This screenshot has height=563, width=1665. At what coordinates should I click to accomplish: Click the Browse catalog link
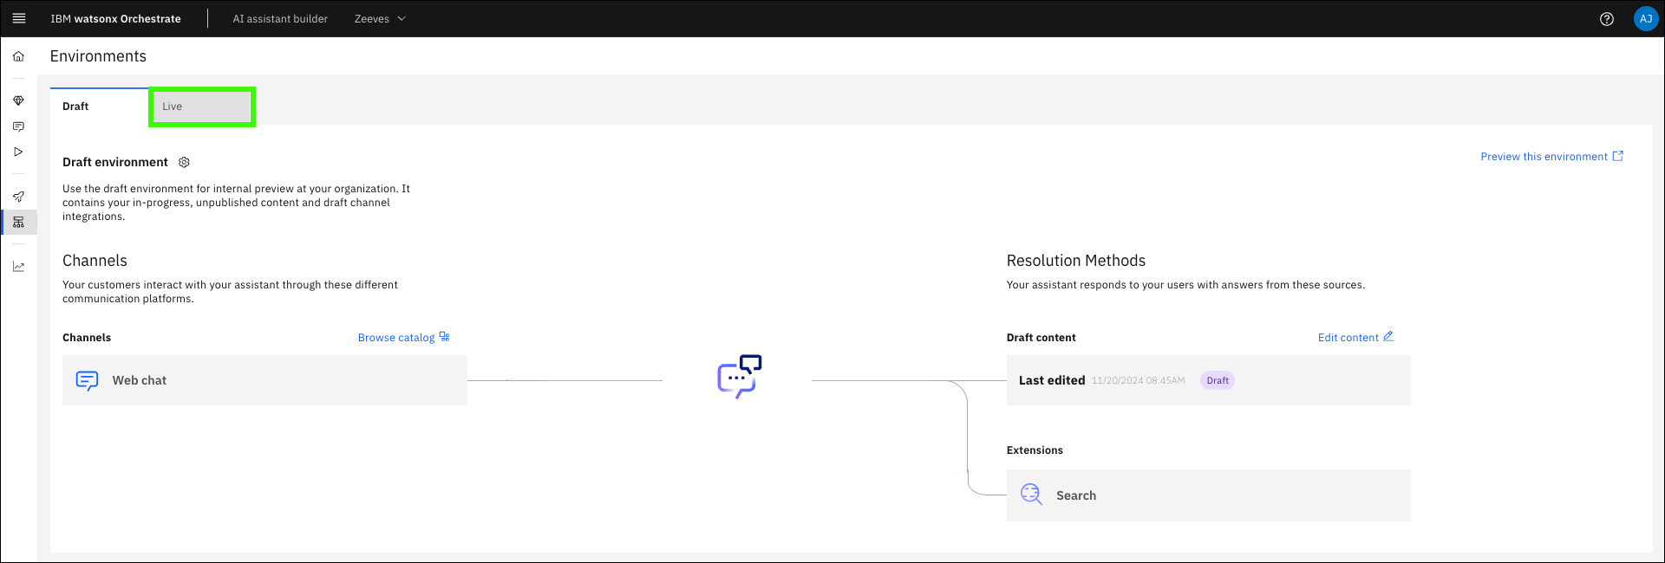[403, 338]
